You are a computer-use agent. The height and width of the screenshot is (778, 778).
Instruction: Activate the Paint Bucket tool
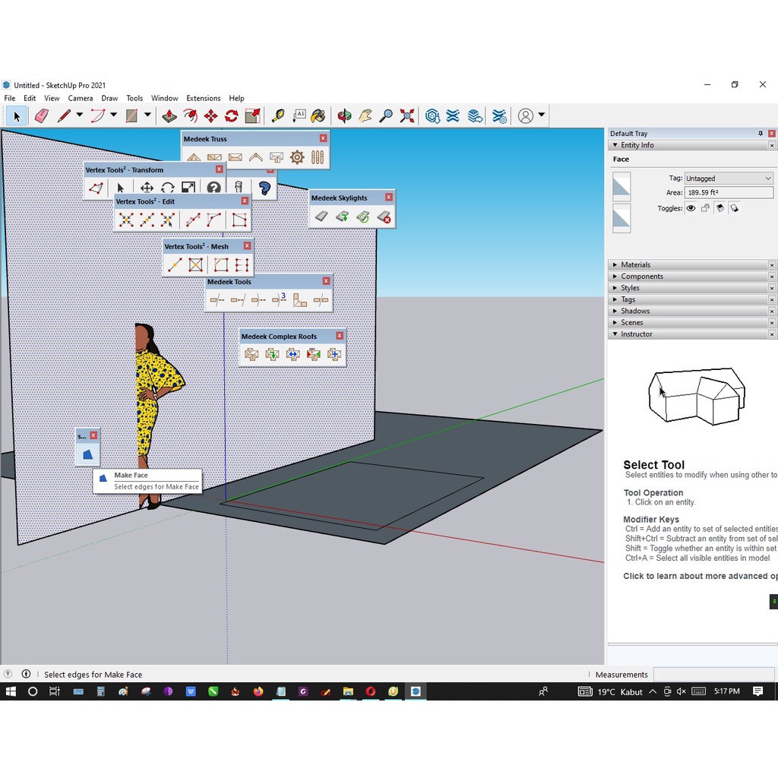pos(318,115)
